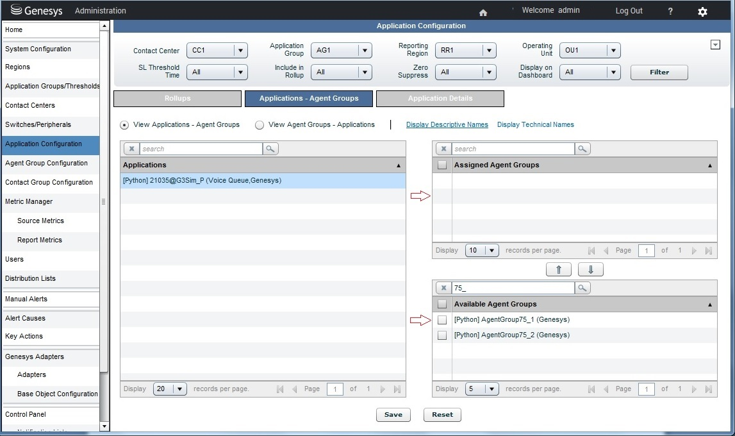Click the Display Technical Names link
Image resolution: width=735 pixels, height=436 pixels.
coord(535,124)
